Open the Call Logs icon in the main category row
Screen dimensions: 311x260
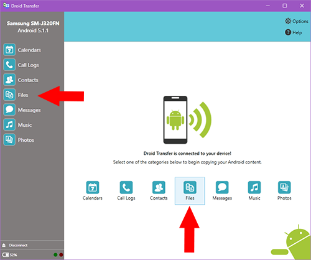coord(126,187)
